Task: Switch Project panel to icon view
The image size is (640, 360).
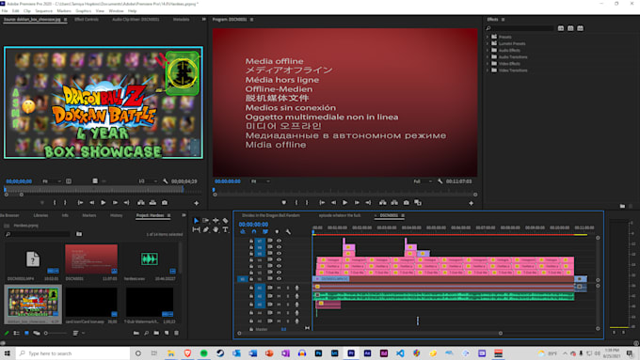Action: [x=26, y=333]
